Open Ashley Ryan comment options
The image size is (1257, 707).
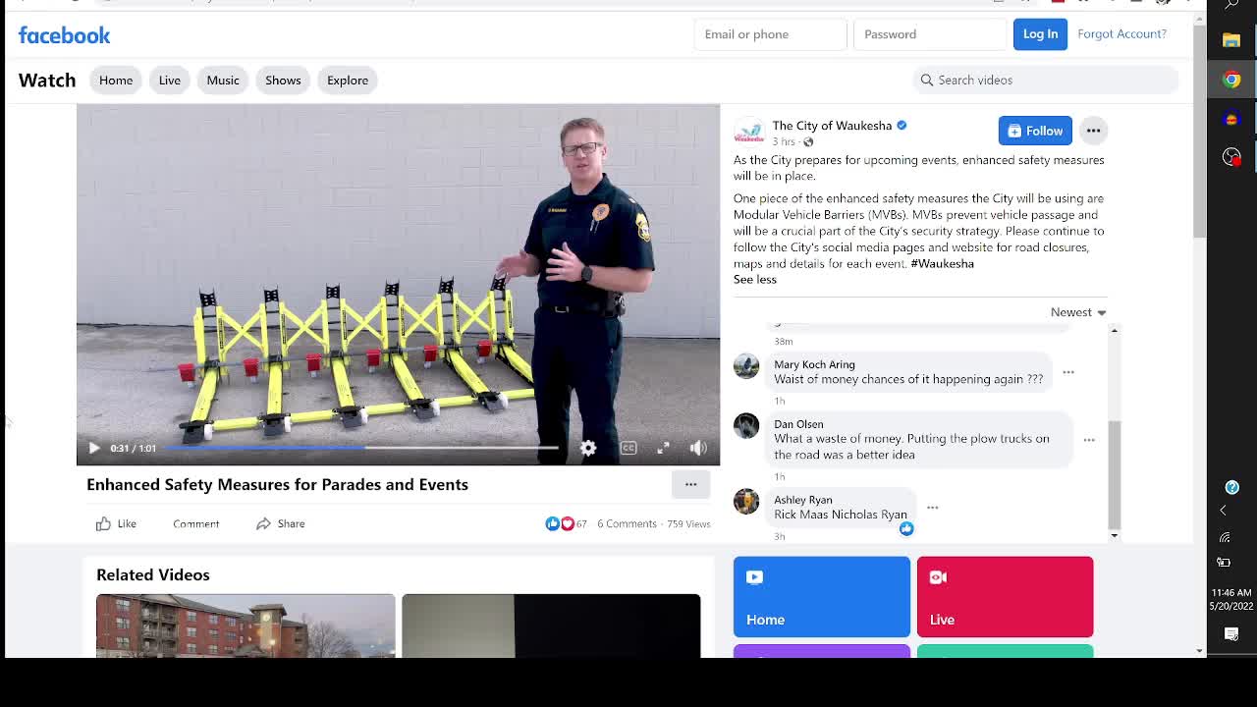click(x=933, y=508)
